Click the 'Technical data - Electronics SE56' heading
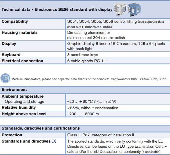The image size is (170, 155). coord(57,9)
